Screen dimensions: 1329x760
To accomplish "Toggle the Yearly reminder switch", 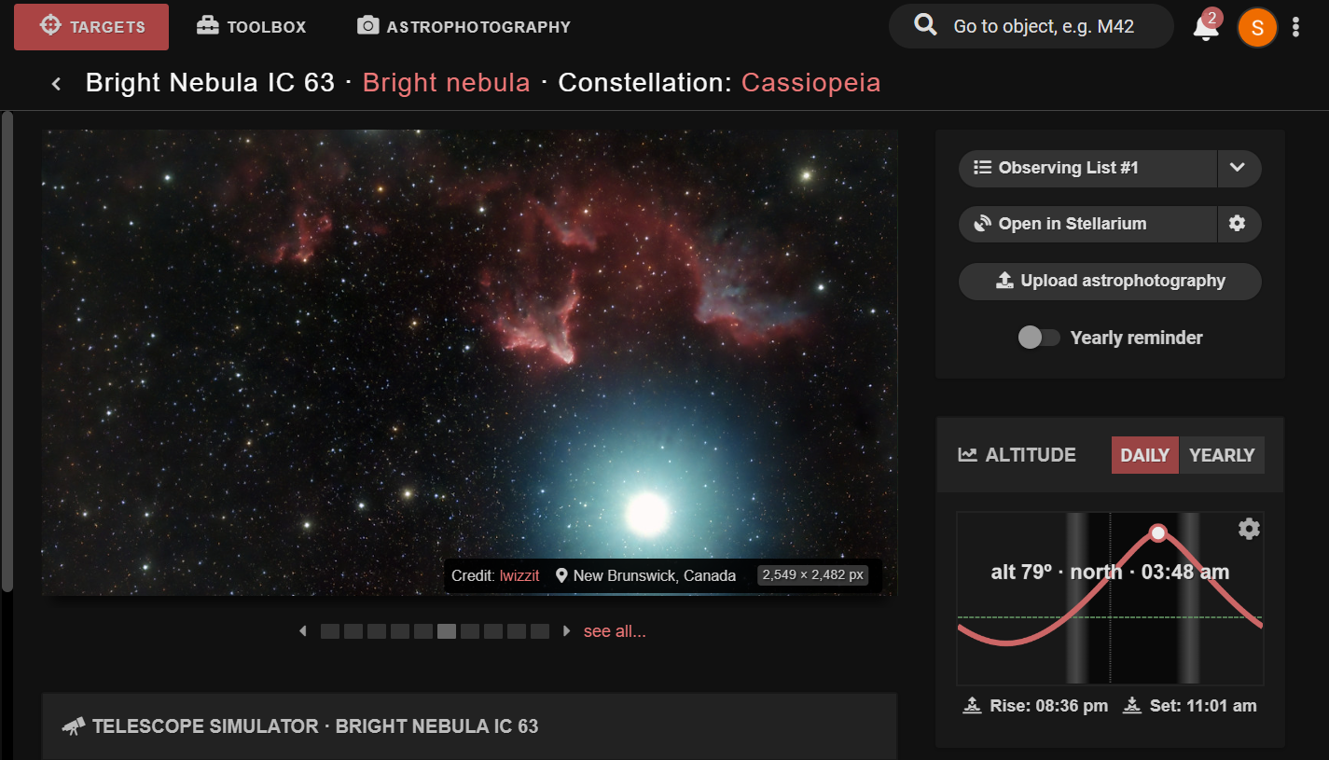I will [1039, 338].
